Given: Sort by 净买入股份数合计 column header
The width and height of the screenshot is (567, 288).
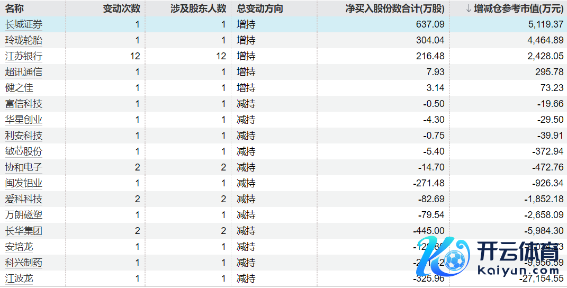Looking at the screenshot, I should (395, 8).
